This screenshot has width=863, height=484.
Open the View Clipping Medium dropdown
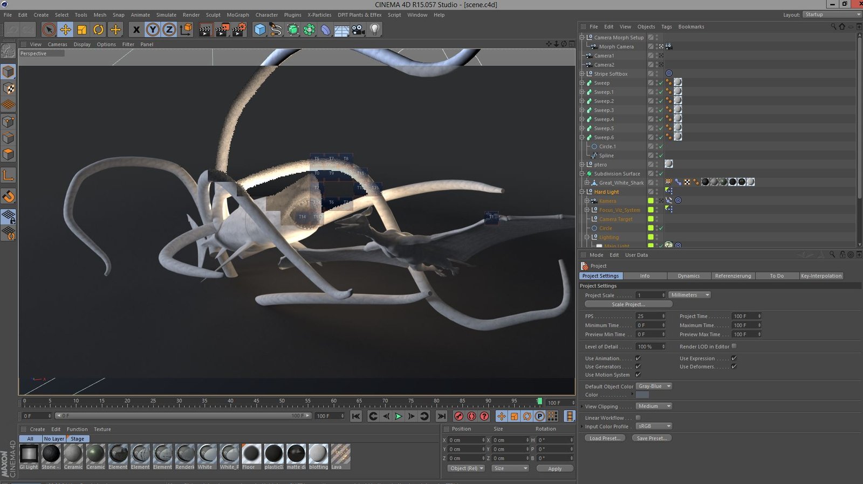pyautogui.click(x=653, y=406)
